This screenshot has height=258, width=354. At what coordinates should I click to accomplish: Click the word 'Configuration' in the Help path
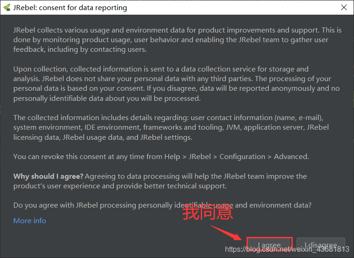pyautogui.click(x=242, y=157)
